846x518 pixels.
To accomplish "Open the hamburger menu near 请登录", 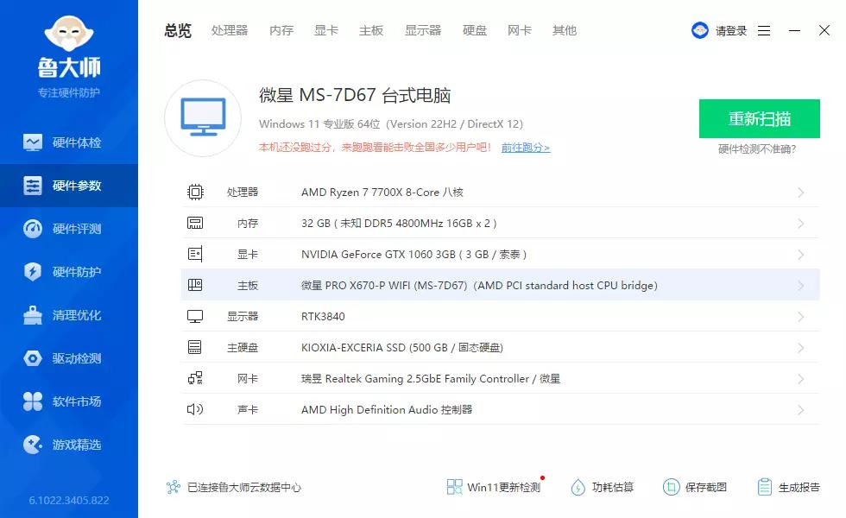I will point(764,29).
